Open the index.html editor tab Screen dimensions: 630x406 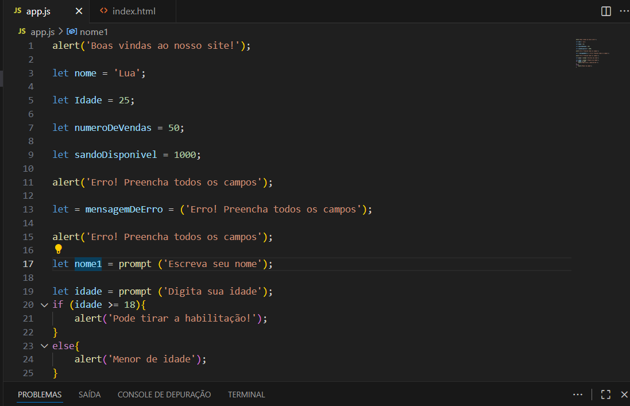[133, 11]
